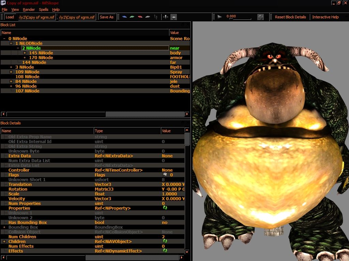Click the Rotation row in Block Details
Image resolution: width=349 pixels, height=261 pixels.
click(x=93, y=189)
